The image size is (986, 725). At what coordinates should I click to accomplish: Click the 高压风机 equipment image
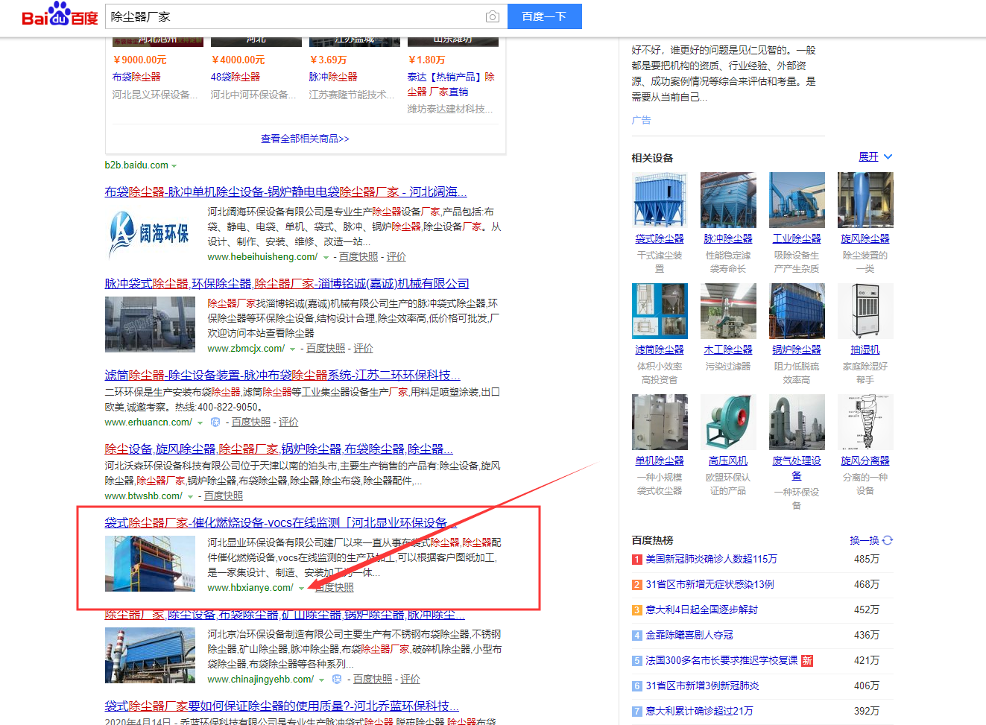[x=728, y=422]
